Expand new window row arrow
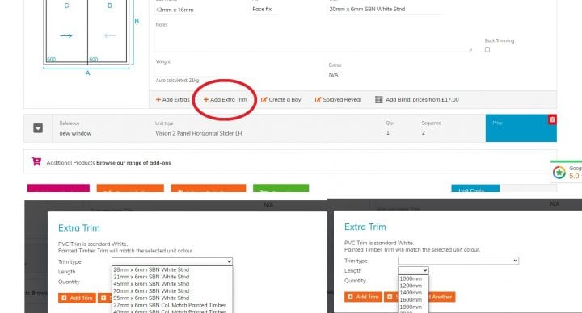Image resolution: width=582 pixels, height=313 pixels. (x=38, y=128)
